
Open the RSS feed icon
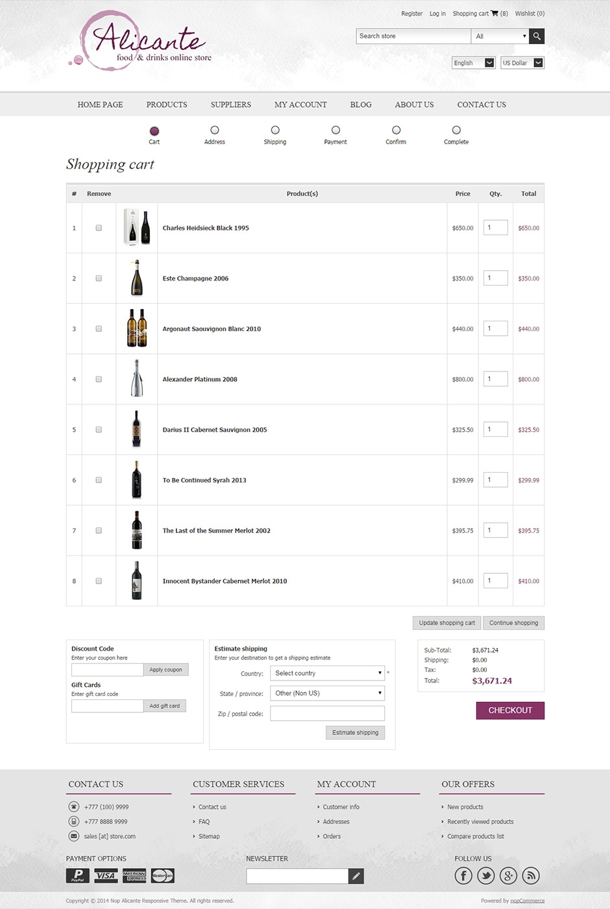tap(531, 876)
